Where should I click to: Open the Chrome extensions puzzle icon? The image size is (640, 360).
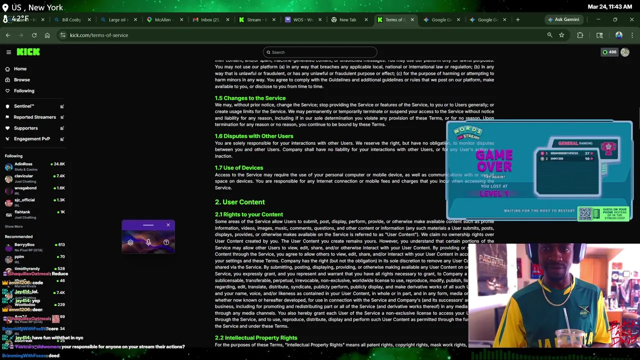(580, 35)
